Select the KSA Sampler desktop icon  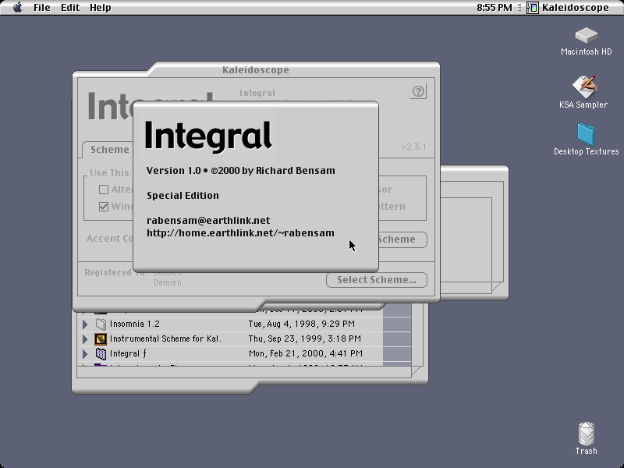point(583,87)
